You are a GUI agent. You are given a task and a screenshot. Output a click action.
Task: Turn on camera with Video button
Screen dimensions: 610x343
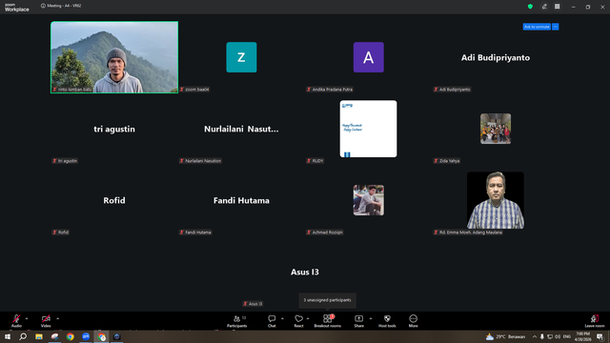[x=46, y=321]
